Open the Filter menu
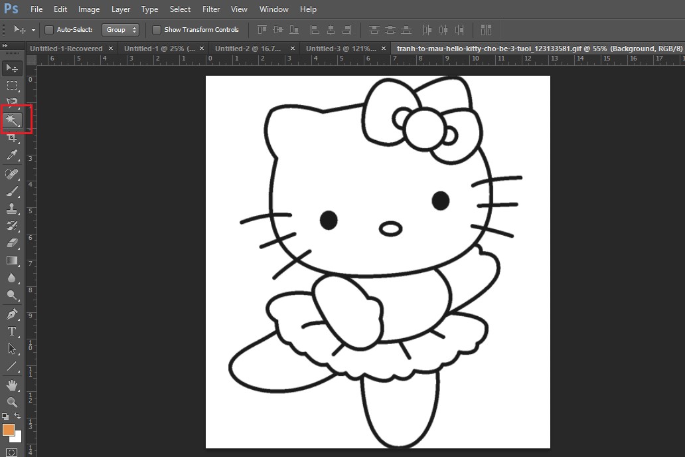Viewport: 685px width, 457px height. 211,9
